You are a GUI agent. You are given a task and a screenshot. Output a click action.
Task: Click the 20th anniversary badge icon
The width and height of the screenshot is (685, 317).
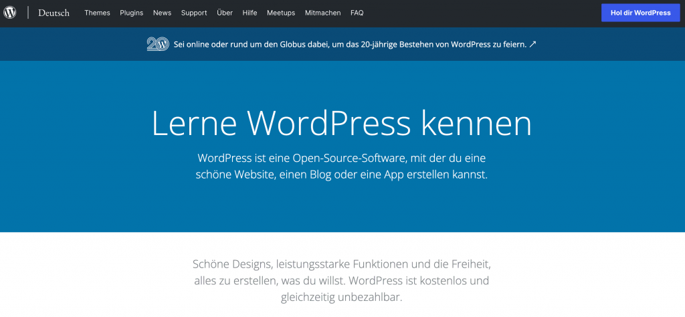coord(158,44)
